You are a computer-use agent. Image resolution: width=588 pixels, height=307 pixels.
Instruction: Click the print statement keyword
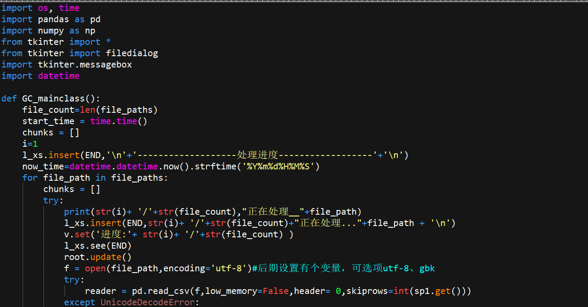(77, 212)
